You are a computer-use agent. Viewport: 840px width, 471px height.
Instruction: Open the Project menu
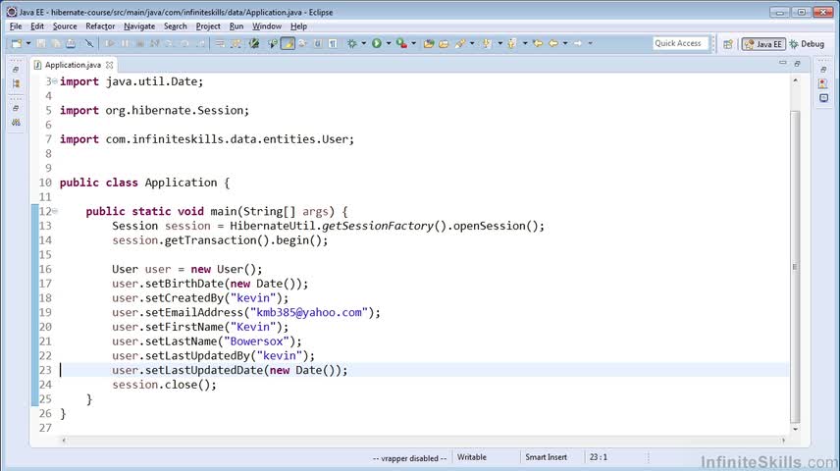tap(208, 26)
